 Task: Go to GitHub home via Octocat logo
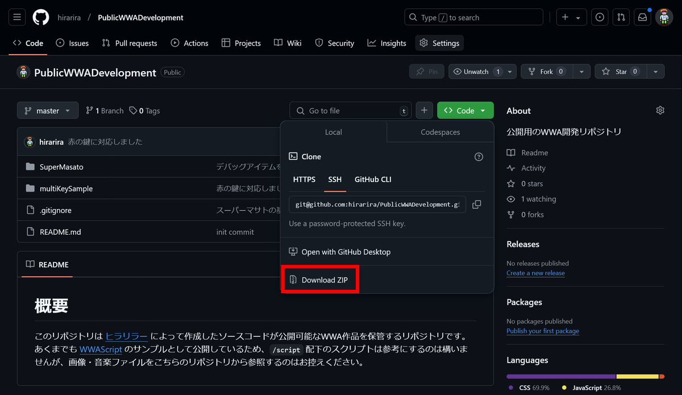coord(41,18)
